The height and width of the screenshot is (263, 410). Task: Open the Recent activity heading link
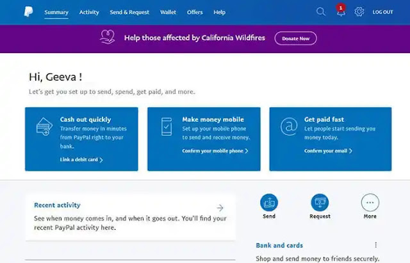point(57,205)
